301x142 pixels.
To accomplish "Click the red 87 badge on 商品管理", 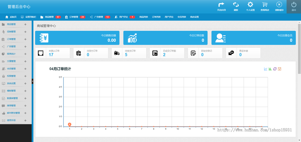I will coord(58,17).
